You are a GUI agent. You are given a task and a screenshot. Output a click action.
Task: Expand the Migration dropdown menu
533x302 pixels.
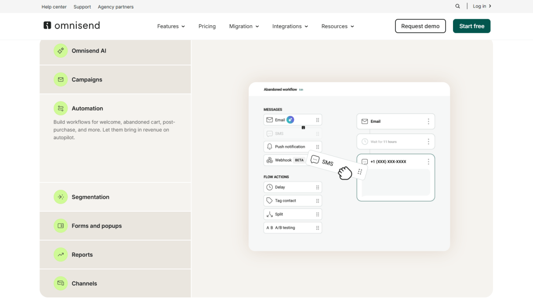pyautogui.click(x=244, y=26)
